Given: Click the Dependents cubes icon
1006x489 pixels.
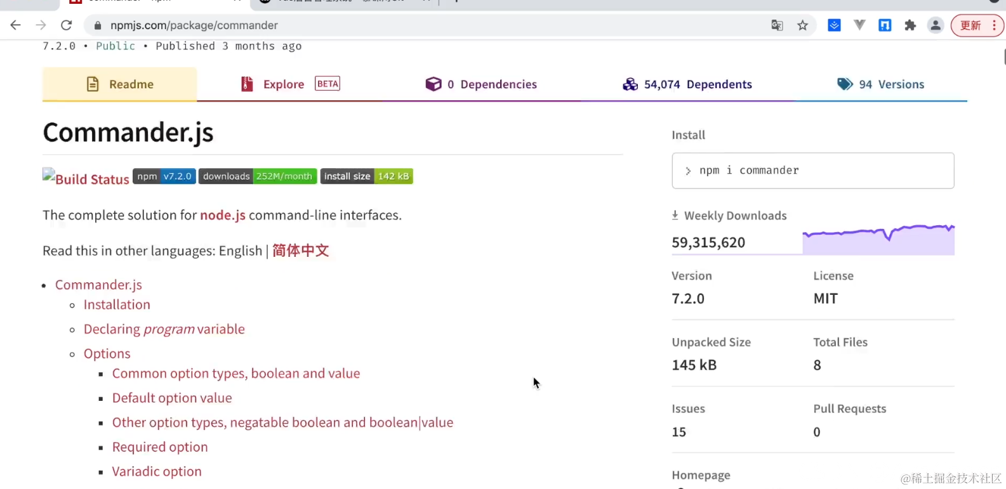Looking at the screenshot, I should 630,84.
